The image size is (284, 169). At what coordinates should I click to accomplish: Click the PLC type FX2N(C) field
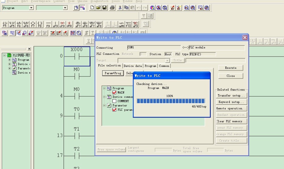202,54
